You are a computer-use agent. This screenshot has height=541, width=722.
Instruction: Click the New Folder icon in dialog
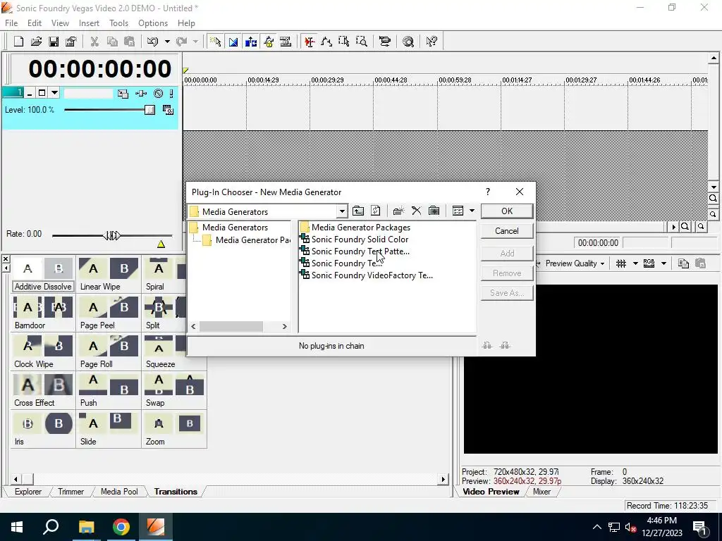pyautogui.click(x=399, y=211)
